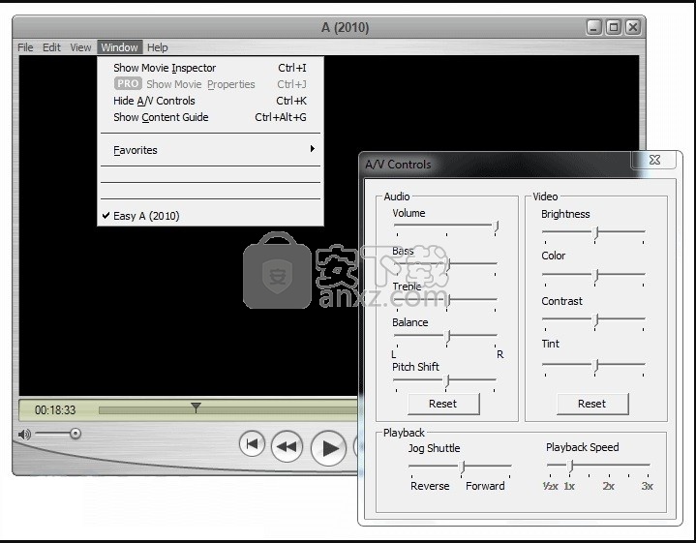Close the A/V Controls panel

[x=654, y=160]
